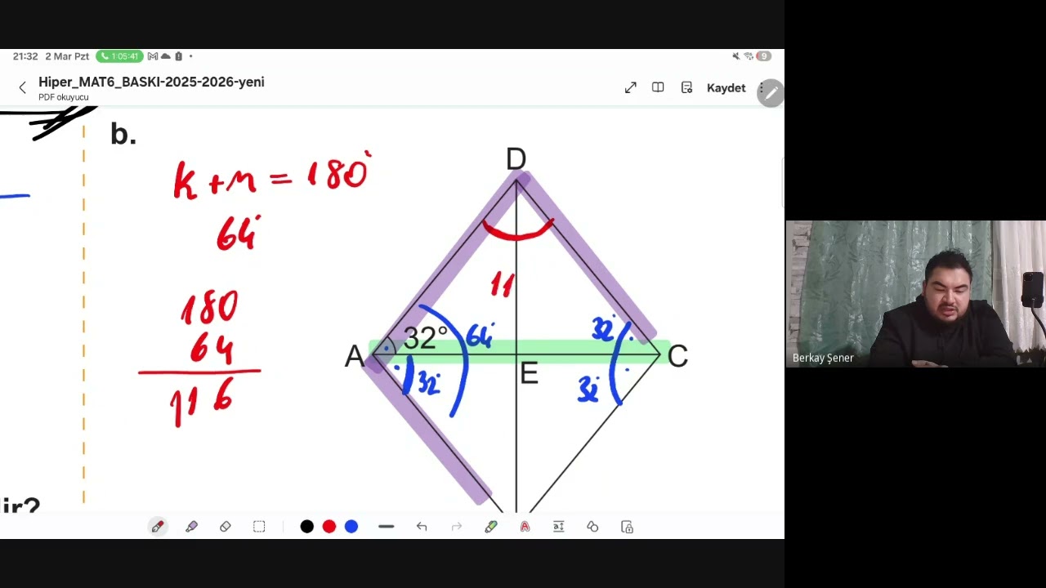
Task: Open the shapes tool
Action: (x=592, y=527)
